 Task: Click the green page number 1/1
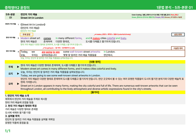(x=7, y=131)
